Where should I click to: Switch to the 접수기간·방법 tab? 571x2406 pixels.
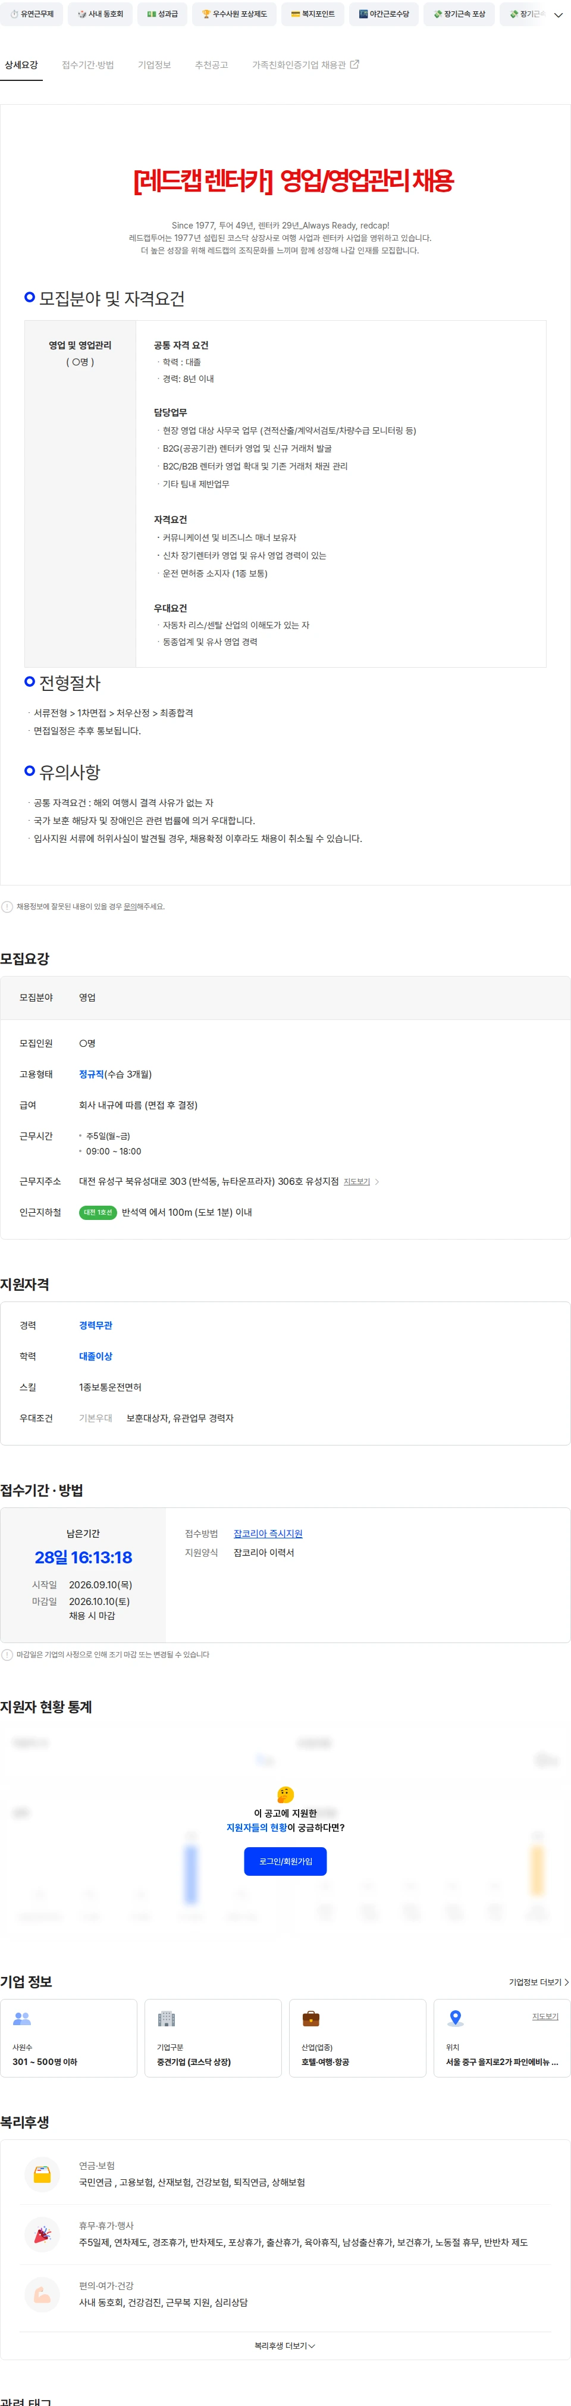(87, 64)
